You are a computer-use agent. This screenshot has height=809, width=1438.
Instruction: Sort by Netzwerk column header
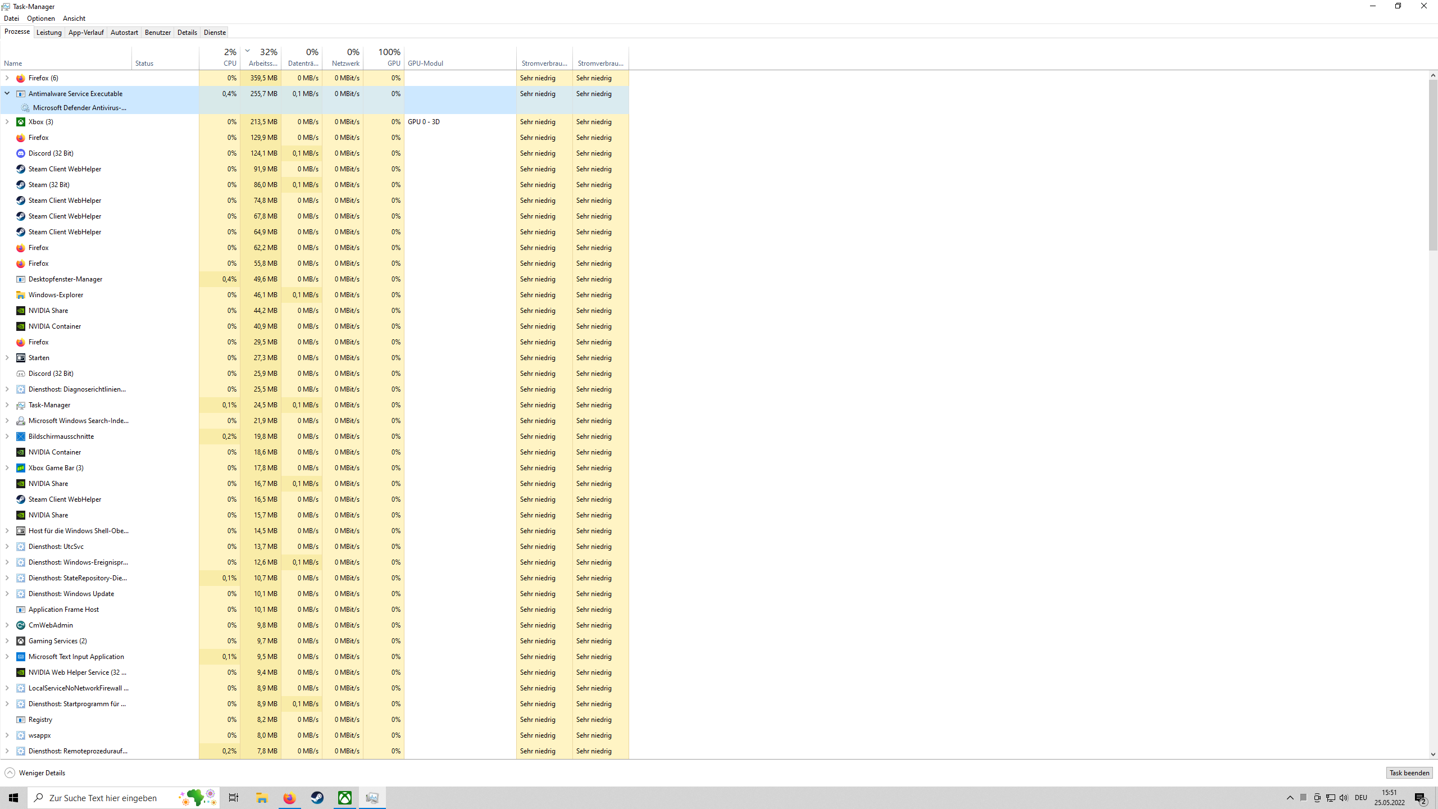pyautogui.click(x=343, y=58)
